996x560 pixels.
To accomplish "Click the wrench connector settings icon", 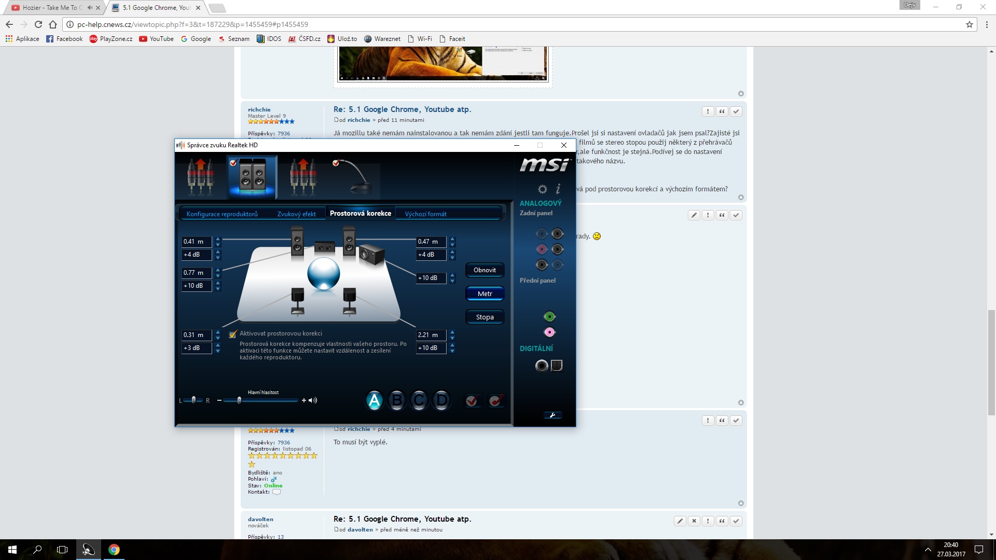I will 552,415.
